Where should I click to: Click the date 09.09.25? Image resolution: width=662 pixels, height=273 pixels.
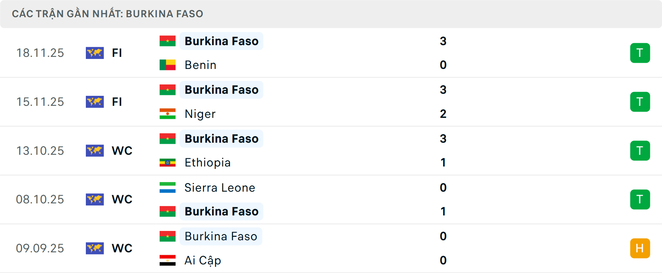[40, 248]
